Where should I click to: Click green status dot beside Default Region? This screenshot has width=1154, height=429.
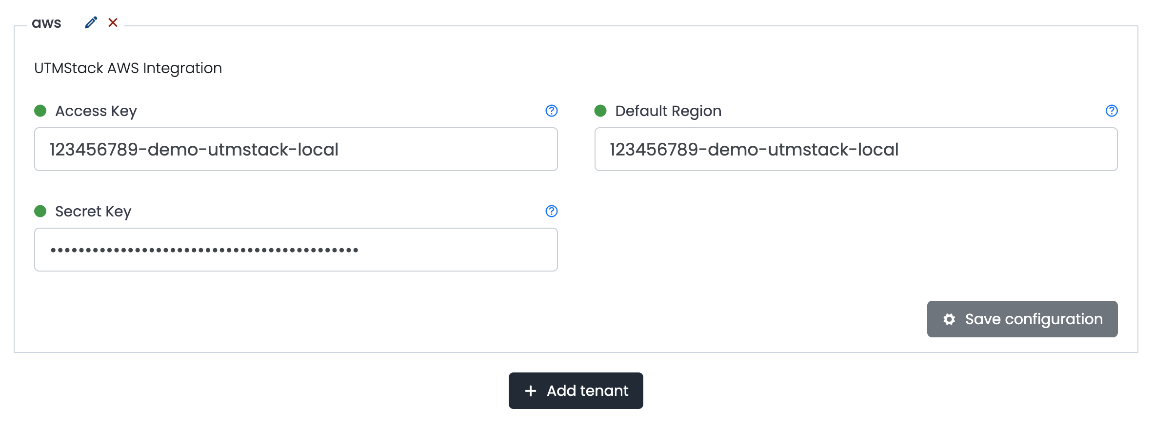coord(600,111)
